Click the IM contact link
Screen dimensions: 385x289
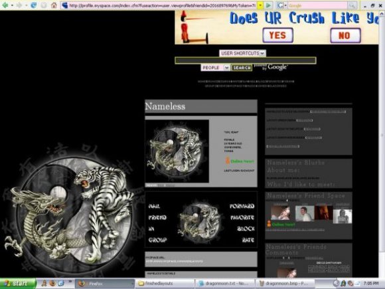pos(151,229)
